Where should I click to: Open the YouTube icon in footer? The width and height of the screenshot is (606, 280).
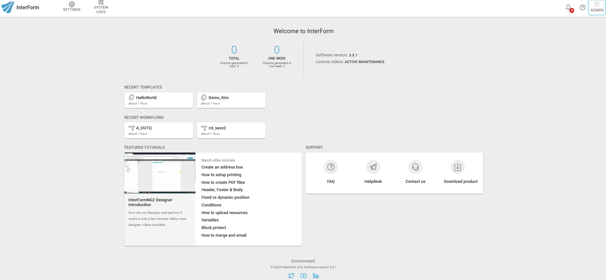point(304,276)
